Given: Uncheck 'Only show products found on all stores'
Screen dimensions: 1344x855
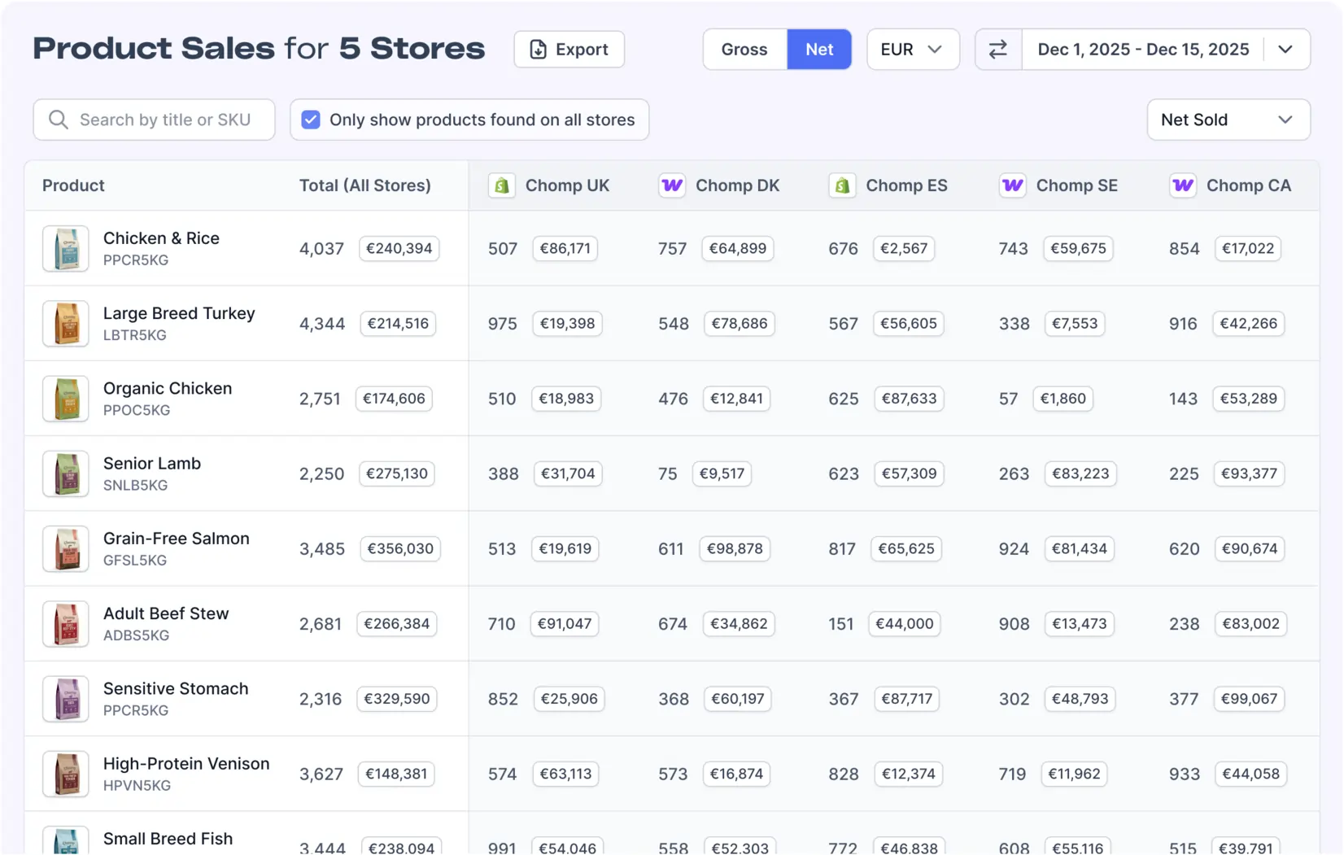Looking at the screenshot, I should pos(310,119).
